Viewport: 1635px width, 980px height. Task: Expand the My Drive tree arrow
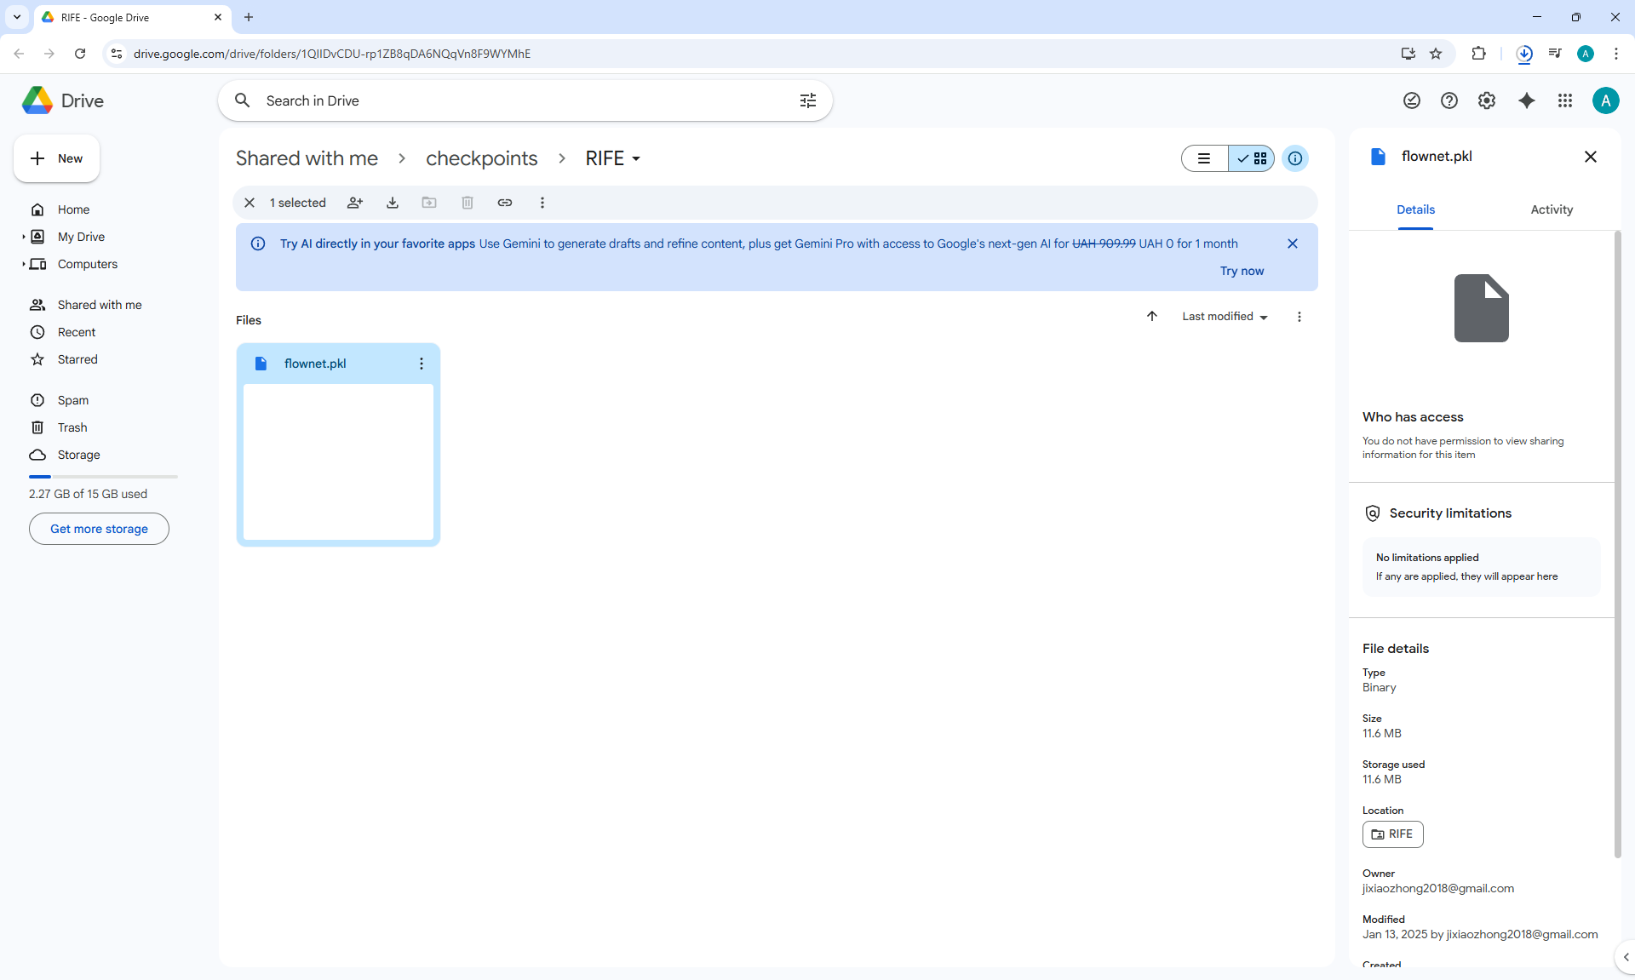pos(23,237)
